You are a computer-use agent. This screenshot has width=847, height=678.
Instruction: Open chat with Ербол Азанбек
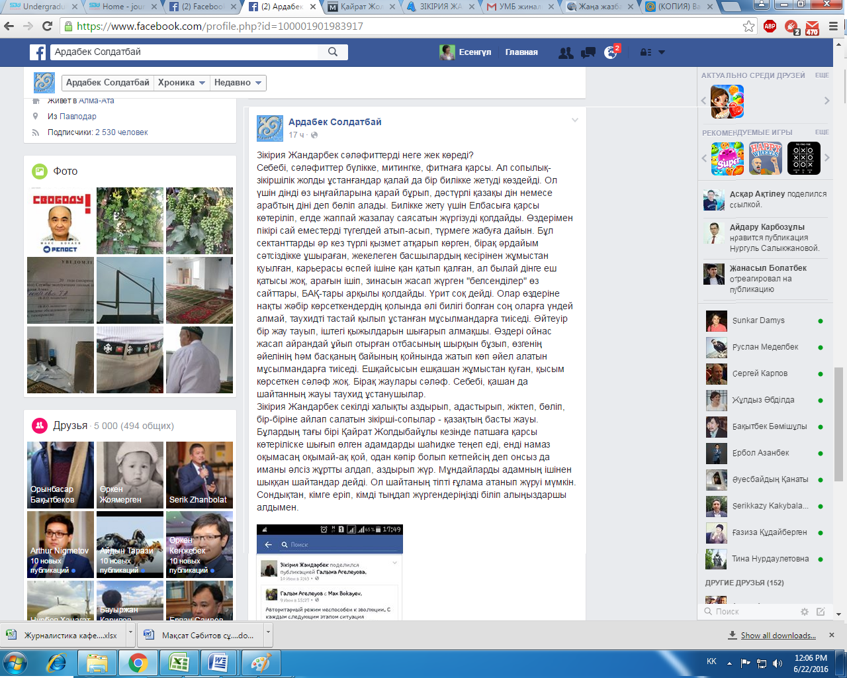click(x=764, y=453)
